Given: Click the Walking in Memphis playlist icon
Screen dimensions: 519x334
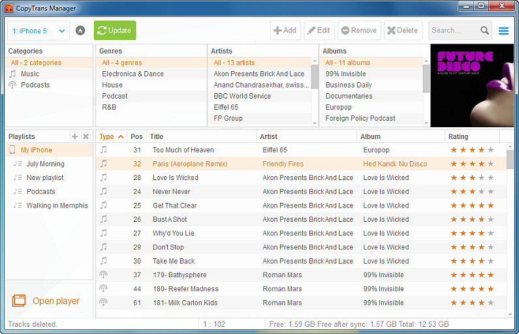Looking at the screenshot, I should [x=18, y=205].
